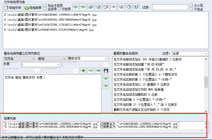
Task: Move rule down with green arrow
Action: 106,86
